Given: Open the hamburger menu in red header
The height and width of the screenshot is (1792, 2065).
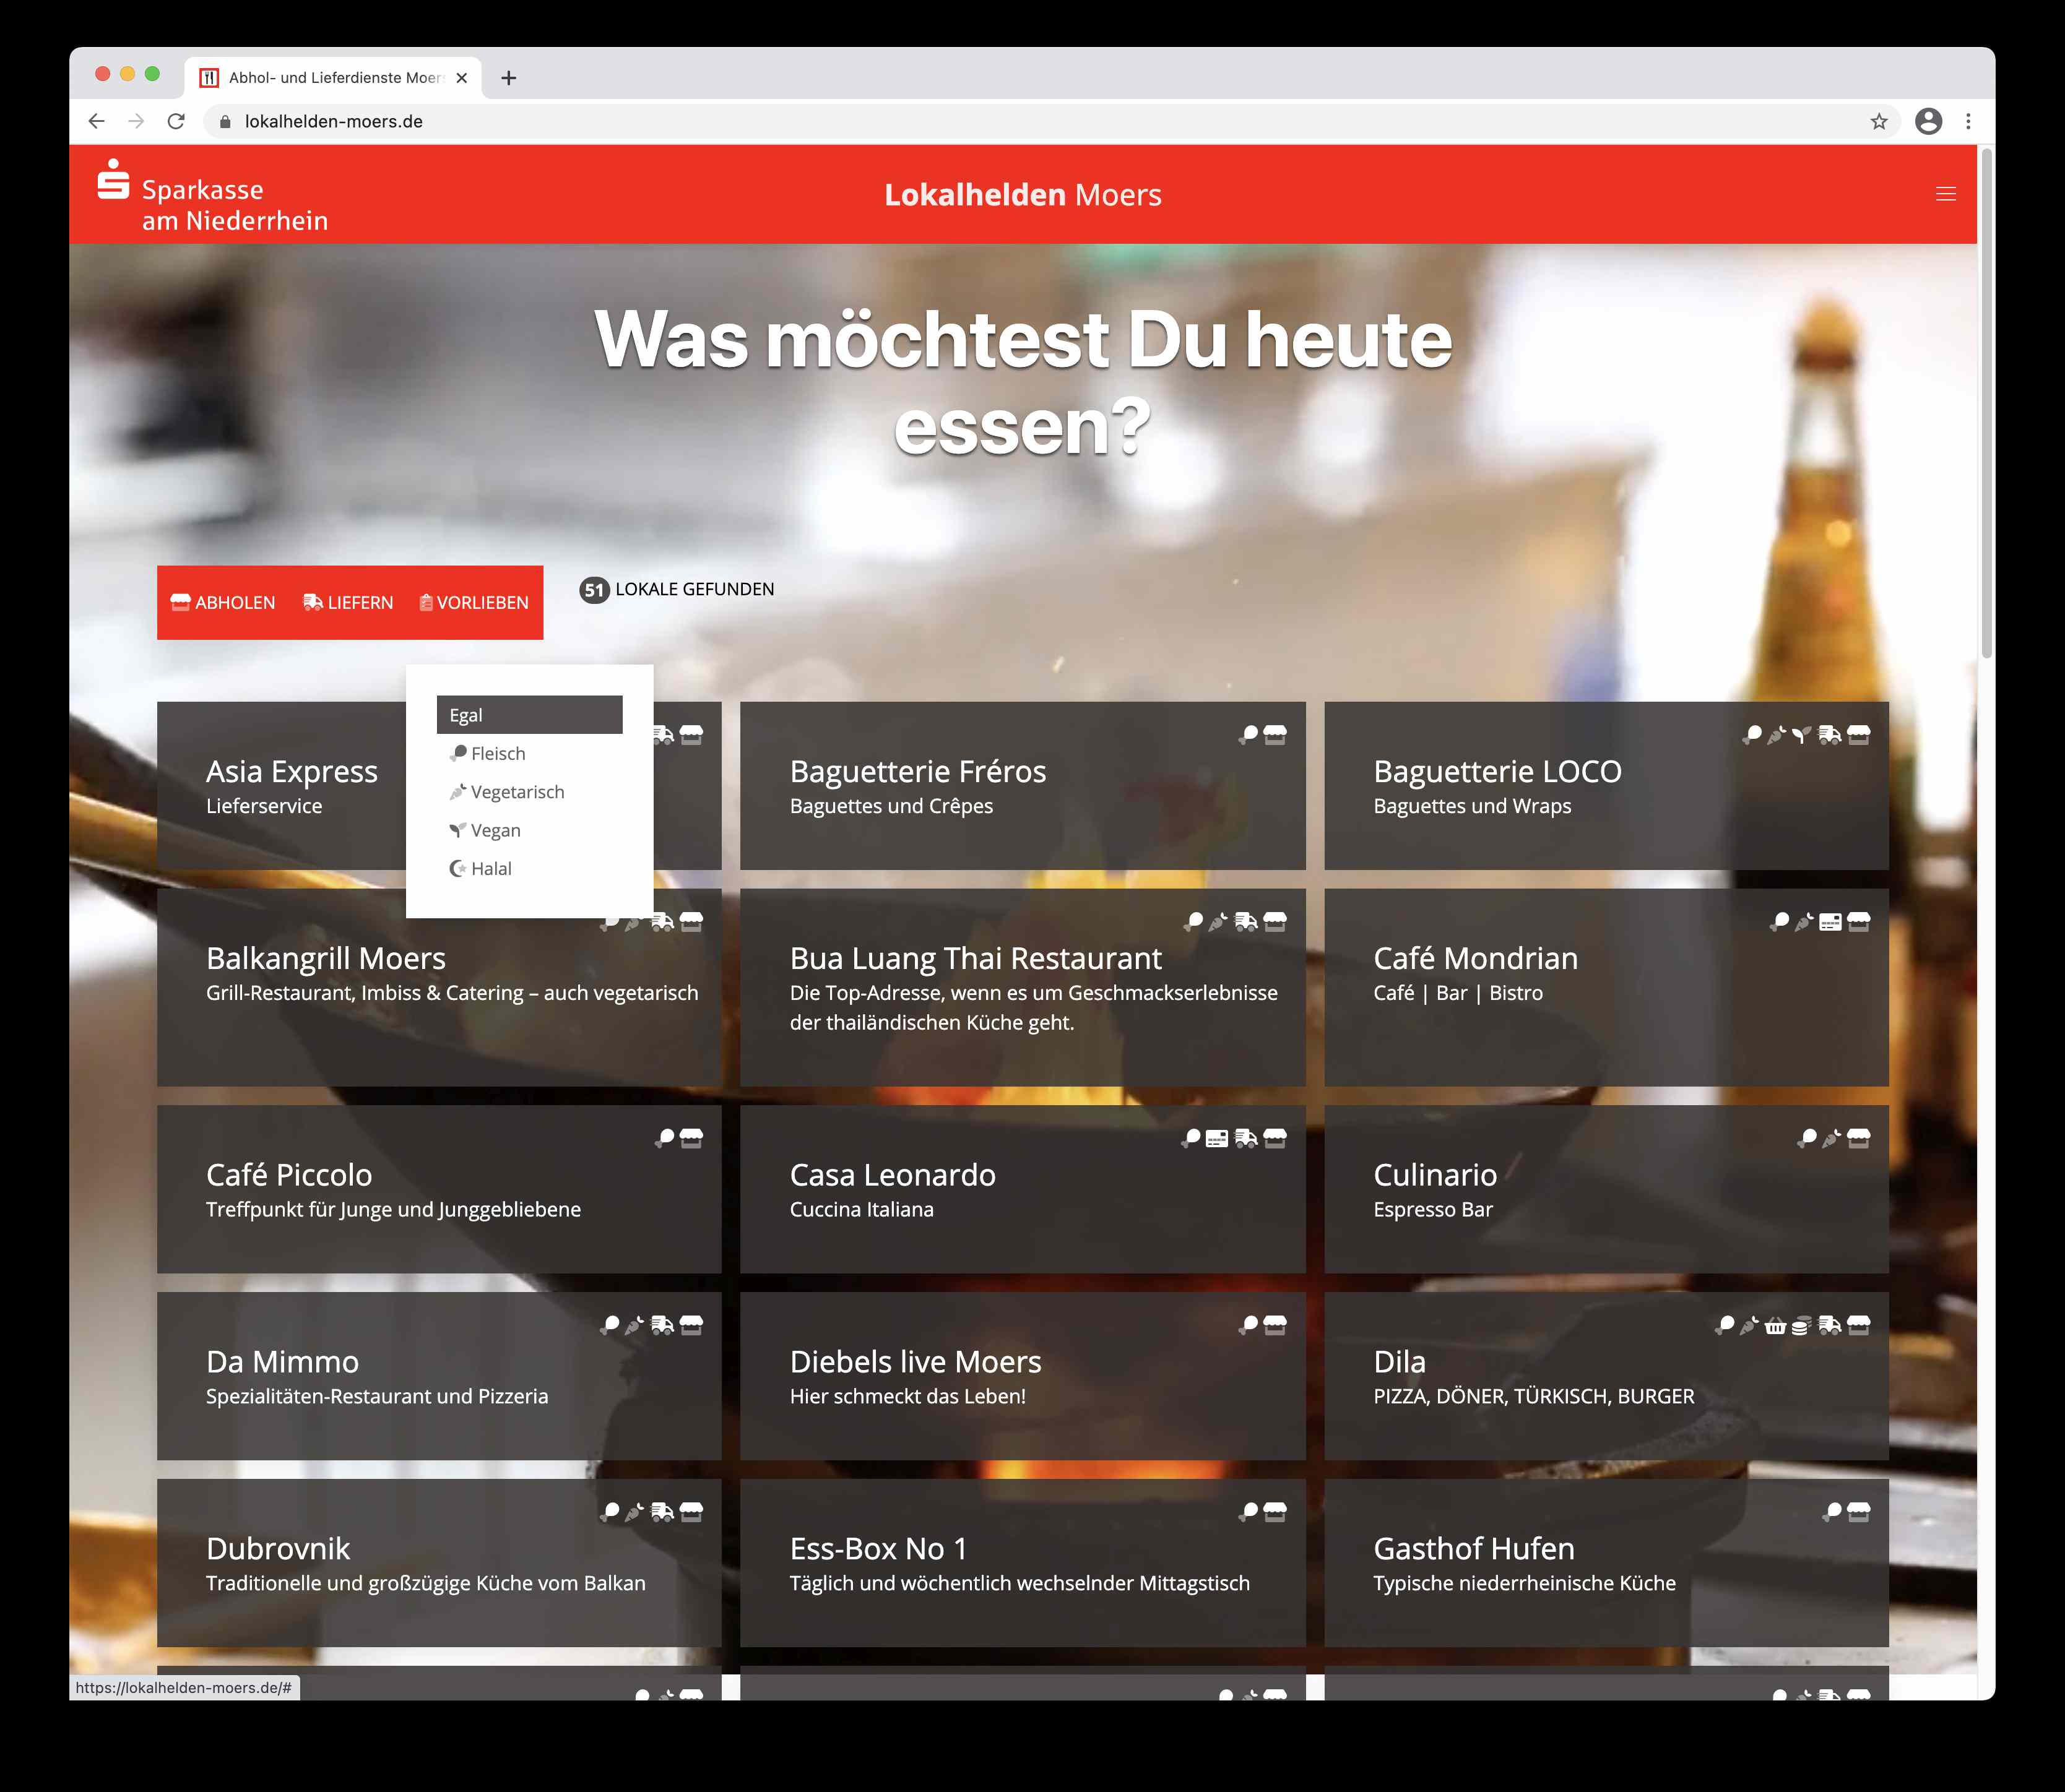Looking at the screenshot, I should 1945,194.
